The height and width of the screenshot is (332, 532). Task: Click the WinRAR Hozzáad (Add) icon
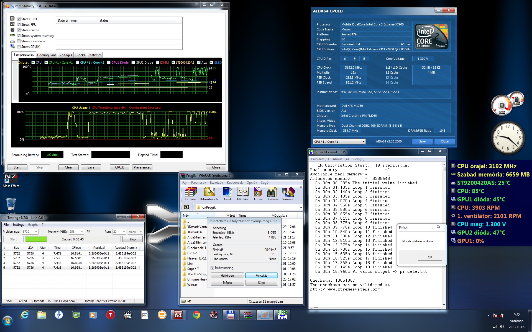click(x=191, y=194)
